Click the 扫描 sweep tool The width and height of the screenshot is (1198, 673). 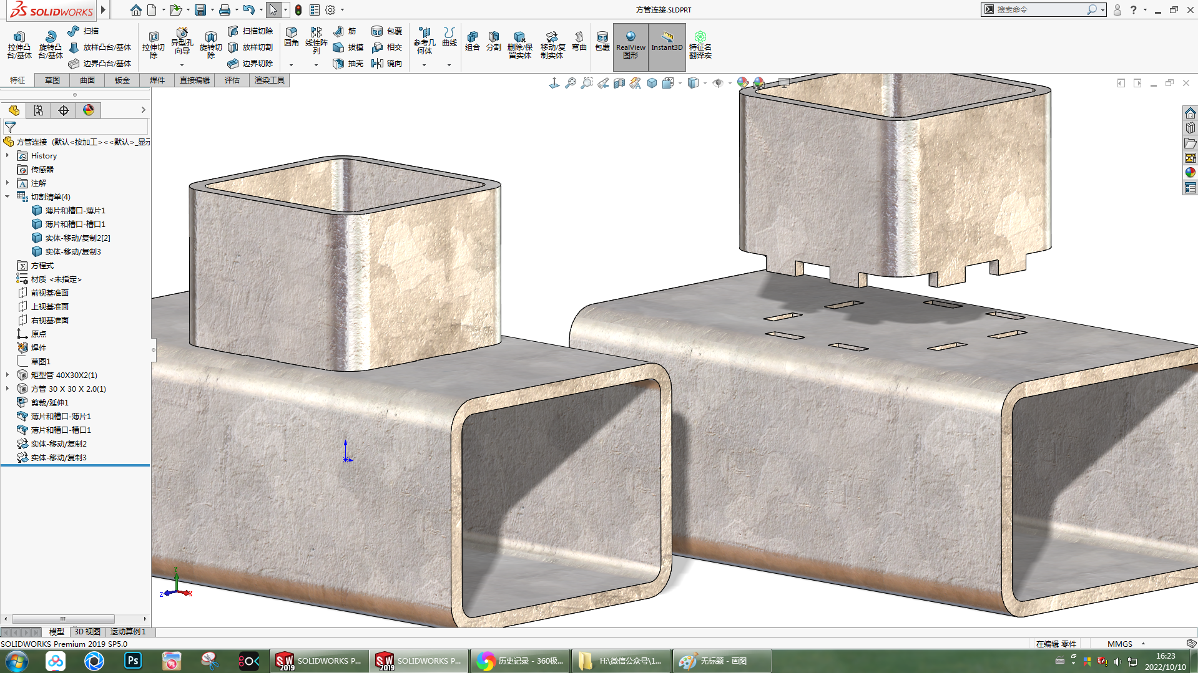click(83, 31)
